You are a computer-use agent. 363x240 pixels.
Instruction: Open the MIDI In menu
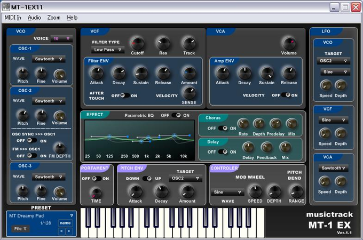click(x=13, y=18)
